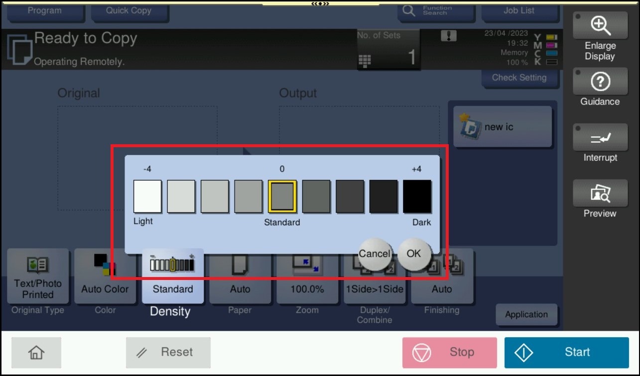The height and width of the screenshot is (376, 640).
Task: Choose the Standard density swatch
Action: click(x=282, y=196)
